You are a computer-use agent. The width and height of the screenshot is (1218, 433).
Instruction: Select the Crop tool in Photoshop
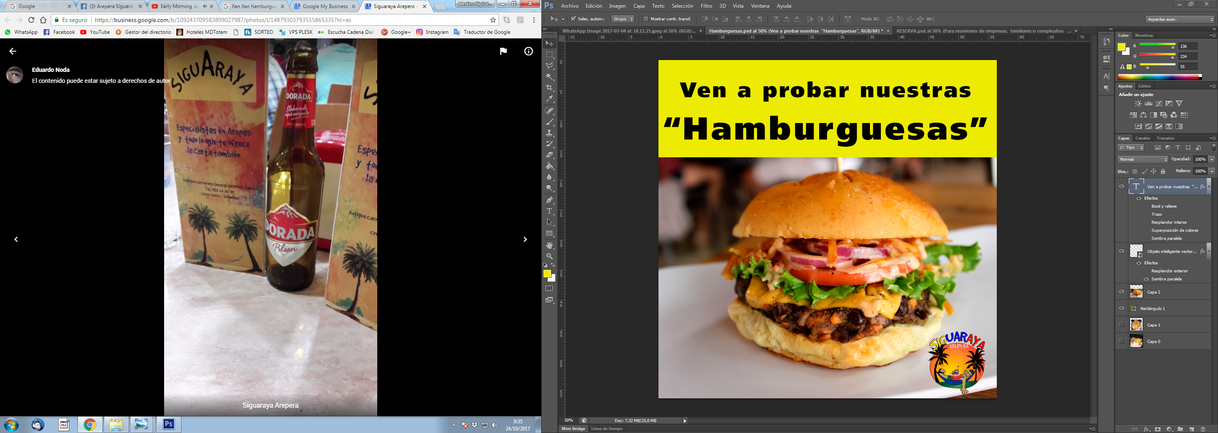coord(549,88)
